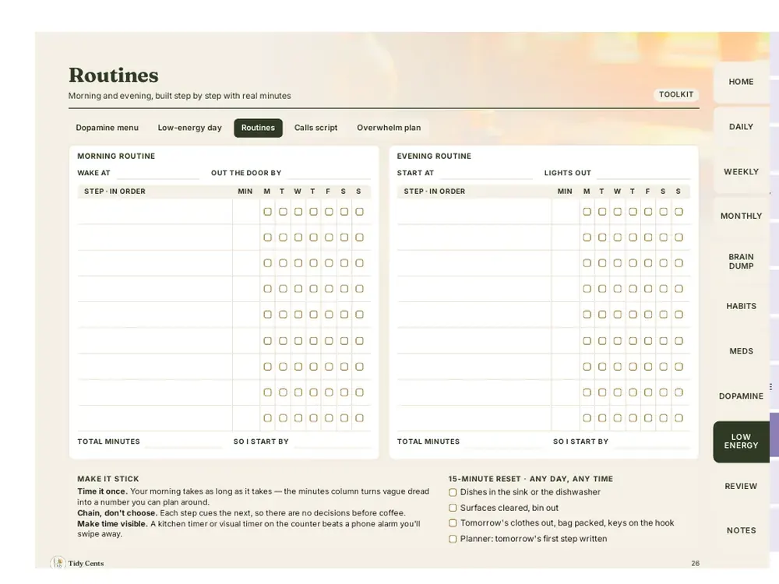Click the first step line in Morning Routine
Screen dimensions: 779x584
tap(155, 212)
